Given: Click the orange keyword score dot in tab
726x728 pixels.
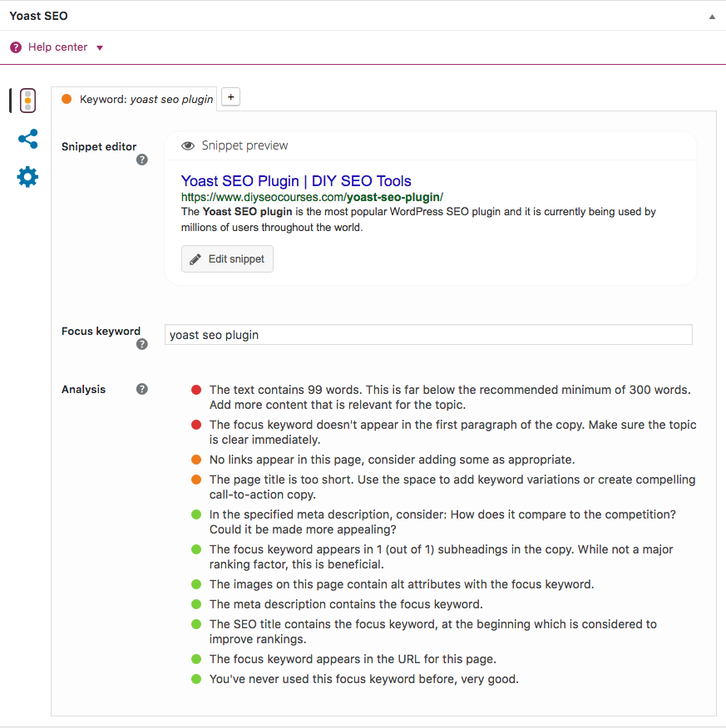Looking at the screenshot, I should (67, 99).
